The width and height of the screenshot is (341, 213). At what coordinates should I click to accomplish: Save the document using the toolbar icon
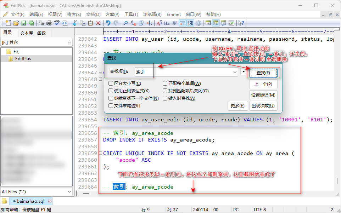pyautogui.click(x=23, y=23)
